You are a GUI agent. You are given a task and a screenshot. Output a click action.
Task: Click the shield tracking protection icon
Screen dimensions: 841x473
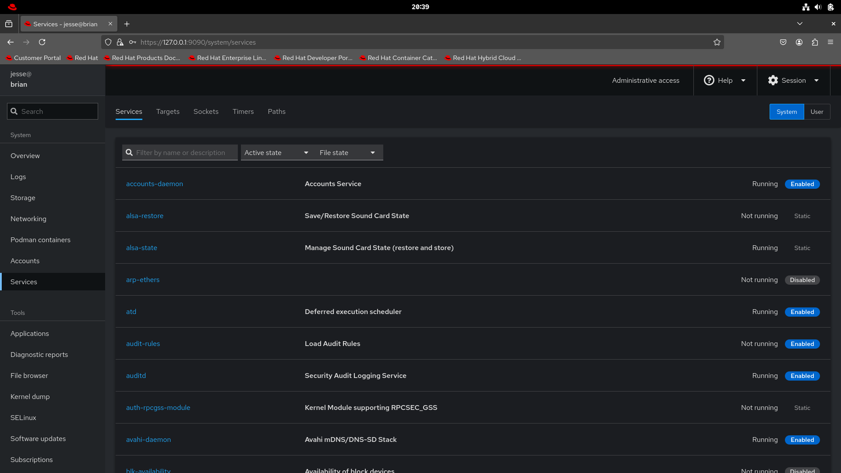(x=108, y=42)
